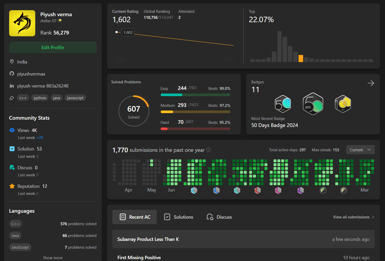Open the Discuss tab
Viewport: 385px width, 261px height.
219,217
